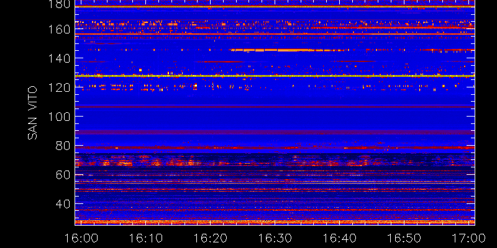Click the 180 frequency label
497x248 pixels.
58,4
